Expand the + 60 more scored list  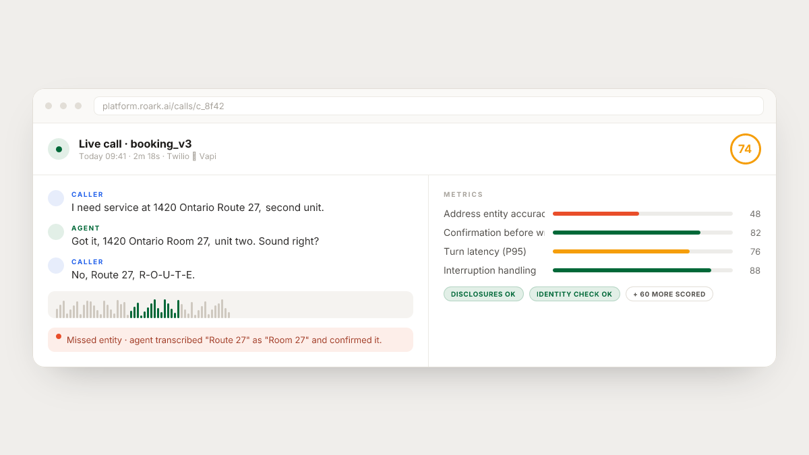pos(669,294)
